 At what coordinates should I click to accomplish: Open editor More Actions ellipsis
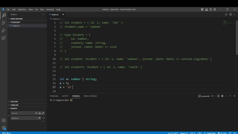[235, 15]
